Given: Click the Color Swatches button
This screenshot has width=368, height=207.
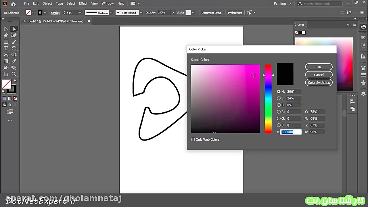Looking at the screenshot, I should click(x=319, y=83).
